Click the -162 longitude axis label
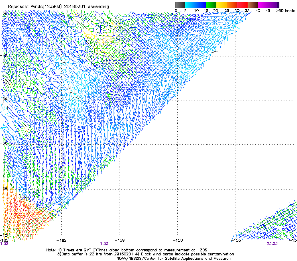This screenshot has width=297, height=261. click(x=61, y=241)
